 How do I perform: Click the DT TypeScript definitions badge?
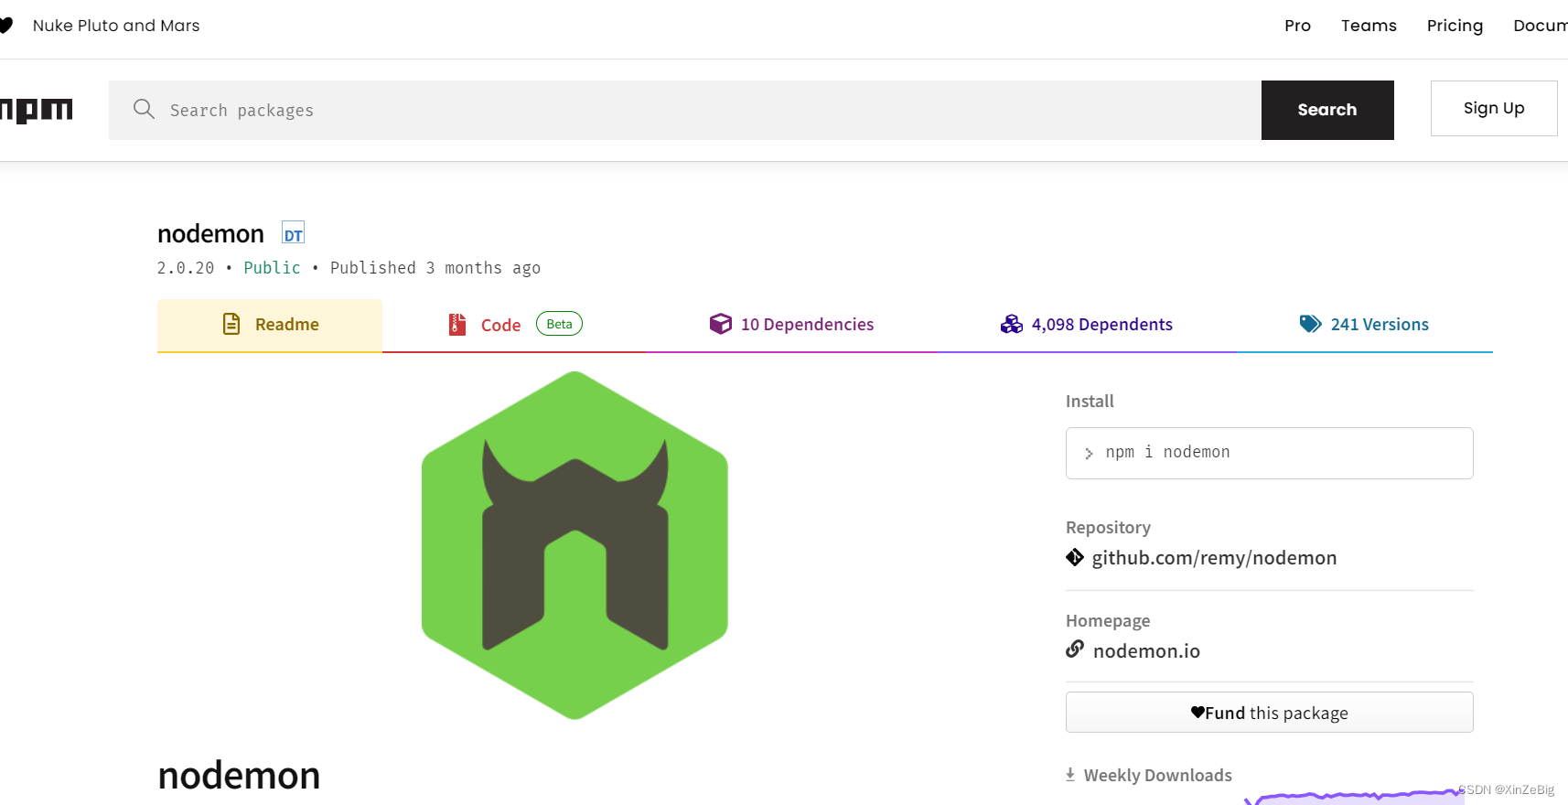(x=293, y=233)
